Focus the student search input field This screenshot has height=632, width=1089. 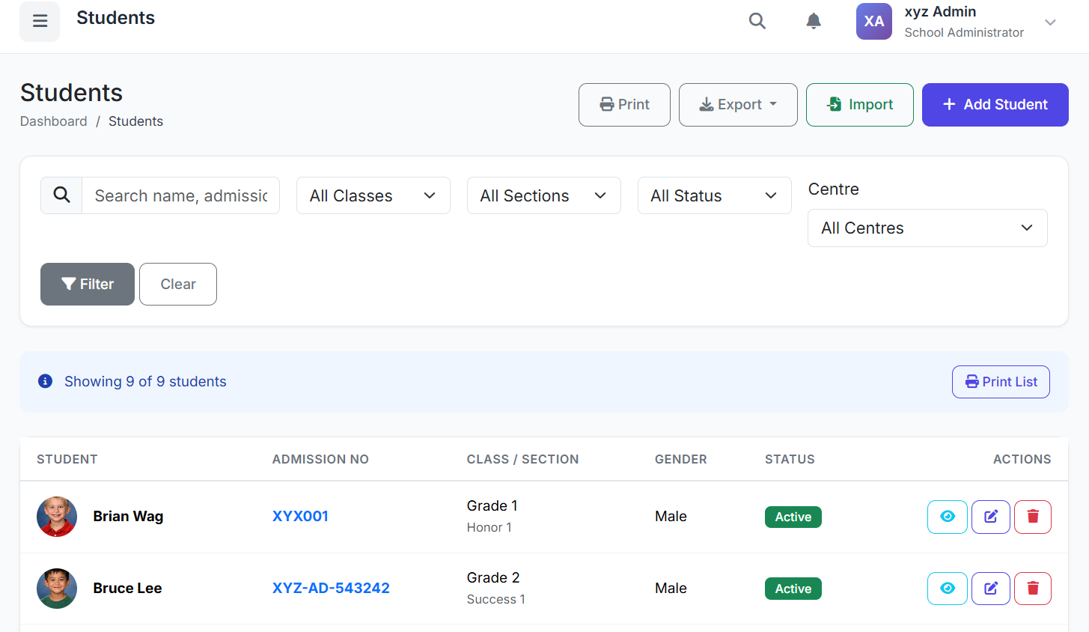coord(180,195)
